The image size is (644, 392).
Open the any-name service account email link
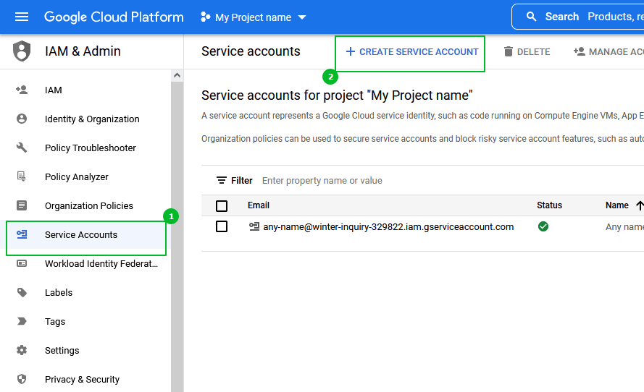(388, 227)
